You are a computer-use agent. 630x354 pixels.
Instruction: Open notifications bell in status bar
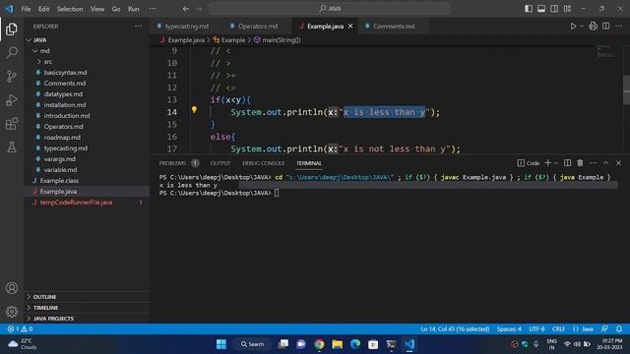point(619,328)
